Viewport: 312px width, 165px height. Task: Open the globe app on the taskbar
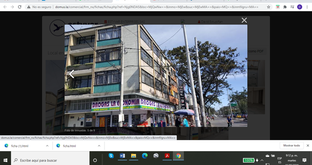pos(156,156)
